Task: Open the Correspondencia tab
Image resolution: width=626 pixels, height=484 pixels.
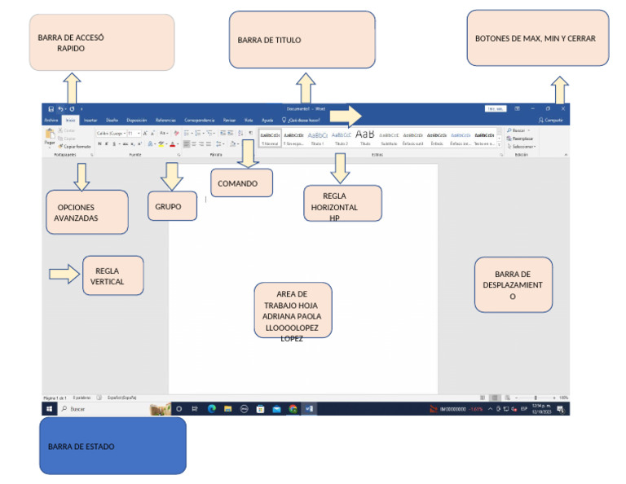Action: pos(200,120)
